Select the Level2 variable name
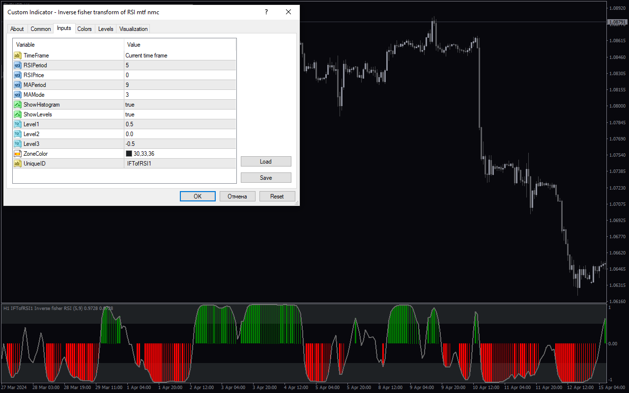The width and height of the screenshot is (629, 393). point(31,134)
